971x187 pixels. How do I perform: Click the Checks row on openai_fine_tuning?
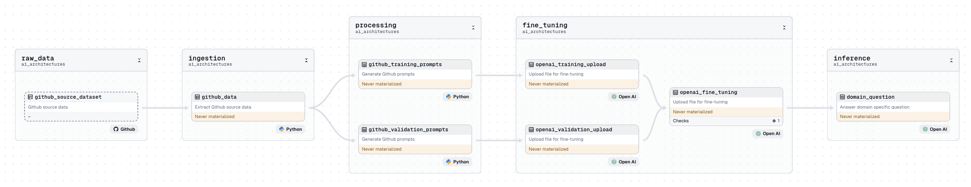coord(726,121)
